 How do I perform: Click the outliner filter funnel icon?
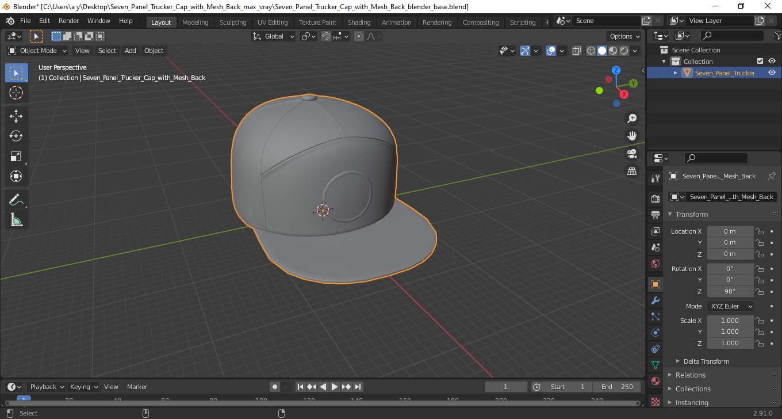click(x=777, y=36)
